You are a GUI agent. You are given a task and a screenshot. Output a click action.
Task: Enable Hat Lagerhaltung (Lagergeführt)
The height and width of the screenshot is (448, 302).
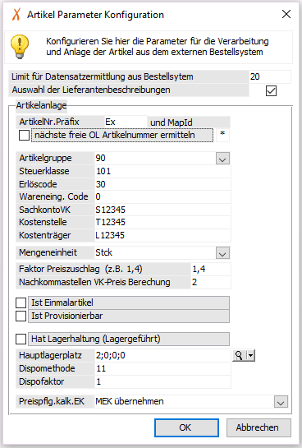coord(21,339)
